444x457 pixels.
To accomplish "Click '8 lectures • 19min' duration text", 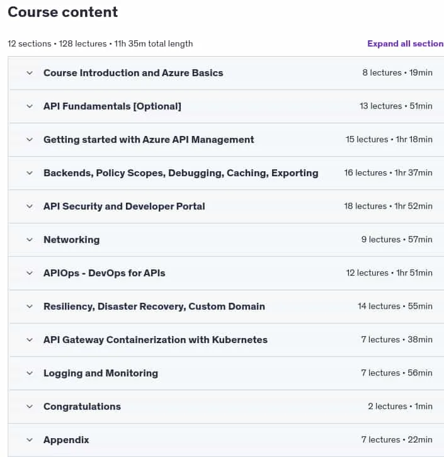I will 397,72.
